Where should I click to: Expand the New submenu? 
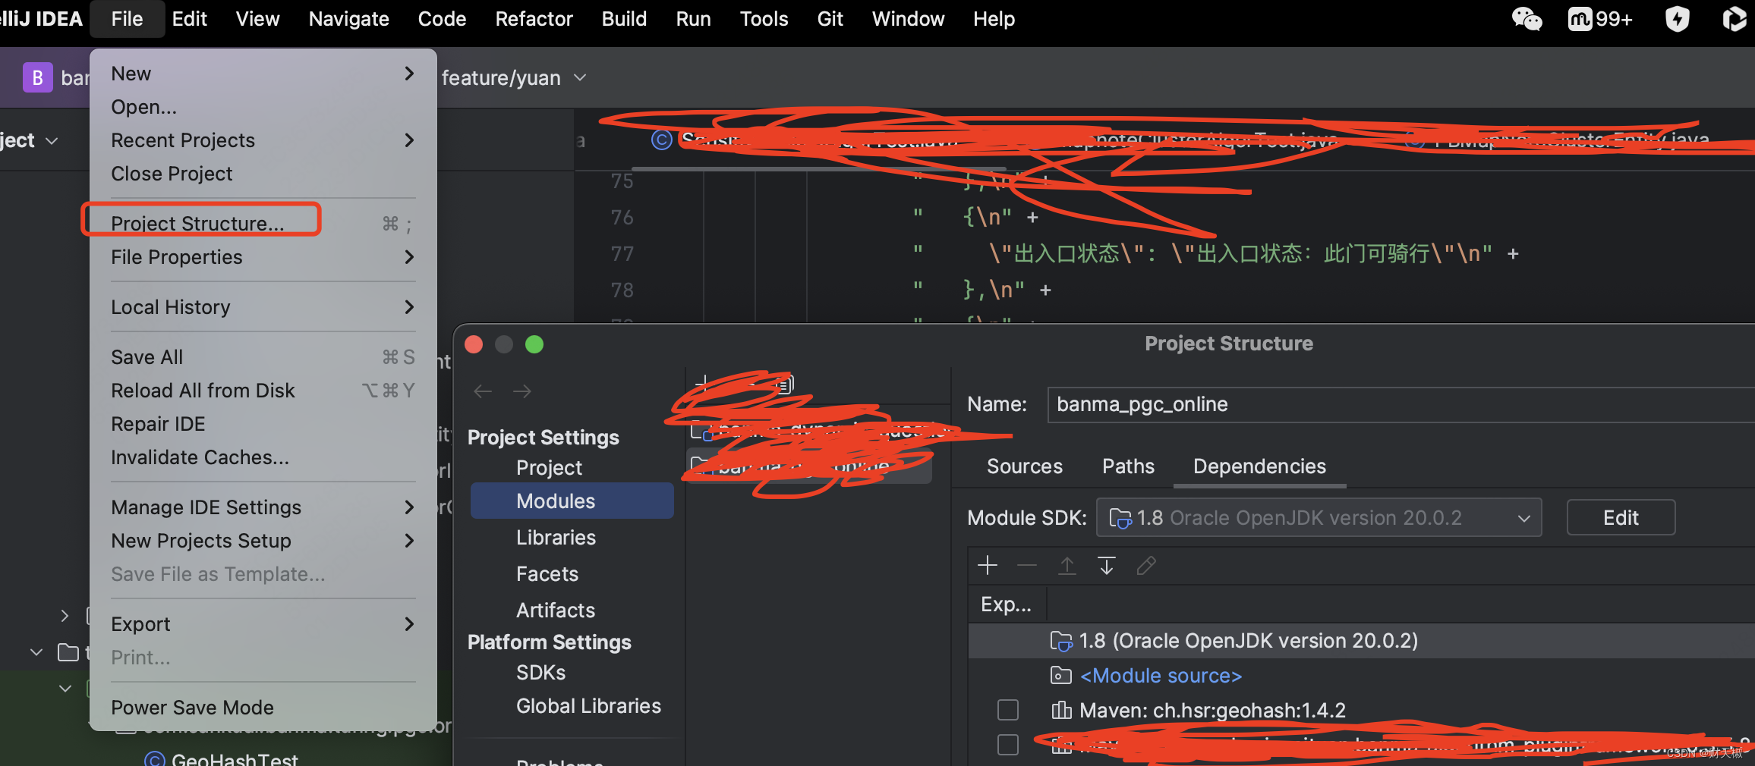coord(263,74)
